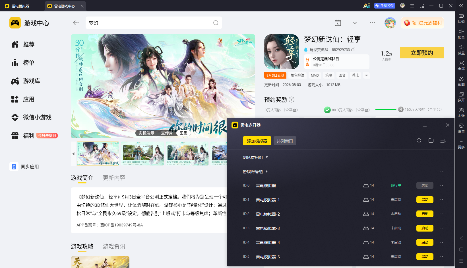
Task: Switch to 更新内容 tab
Action: tap(114, 178)
